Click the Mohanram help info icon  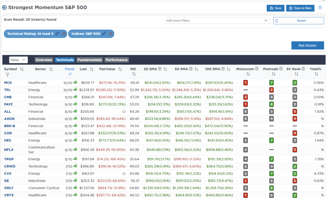click(257, 69)
